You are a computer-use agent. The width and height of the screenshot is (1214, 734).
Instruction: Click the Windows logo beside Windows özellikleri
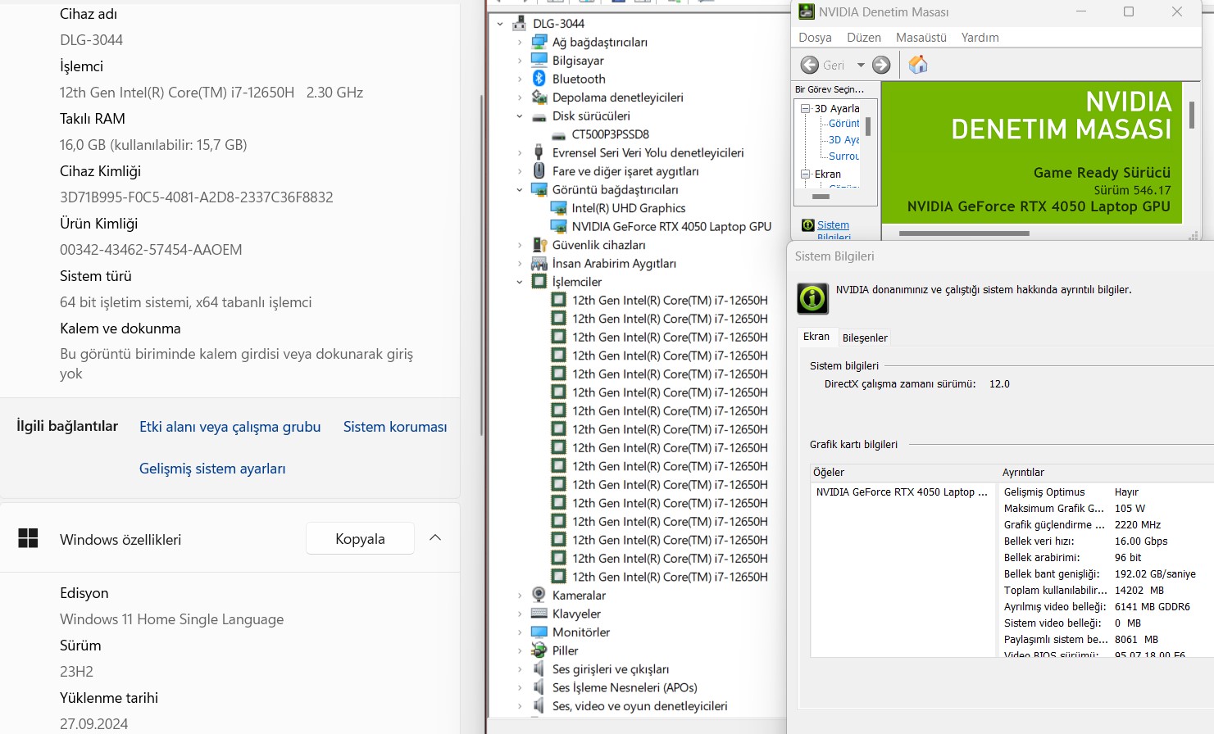tap(28, 538)
